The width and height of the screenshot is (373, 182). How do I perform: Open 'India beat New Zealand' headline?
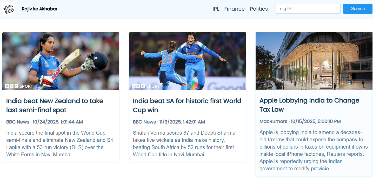(x=55, y=105)
